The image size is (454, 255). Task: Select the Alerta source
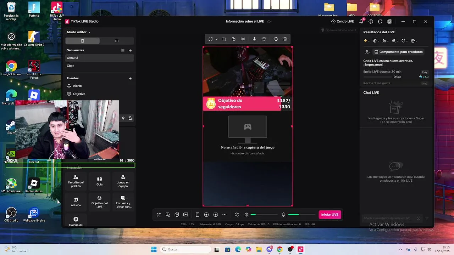100,86
